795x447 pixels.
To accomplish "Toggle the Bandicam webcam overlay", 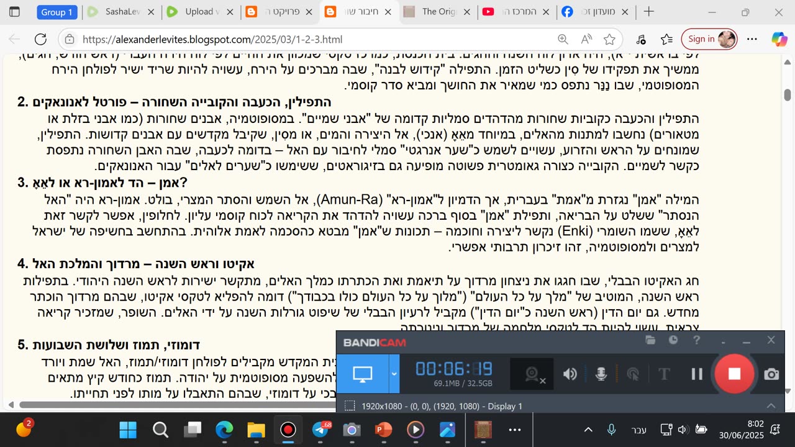I will coord(532,374).
